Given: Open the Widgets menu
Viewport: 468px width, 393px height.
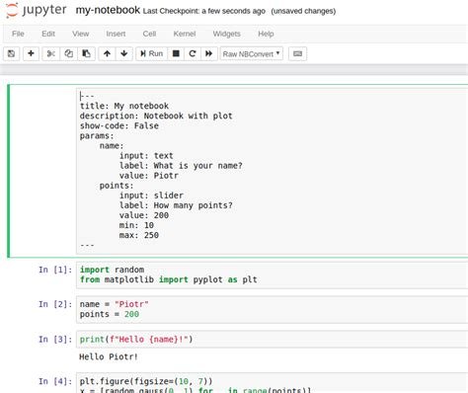Looking at the screenshot, I should pos(227,34).
